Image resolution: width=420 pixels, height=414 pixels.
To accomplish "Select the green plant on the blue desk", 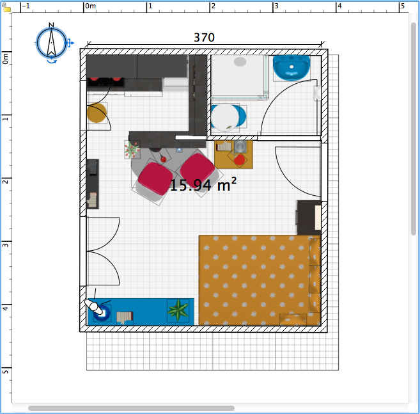I will [178, 311].
